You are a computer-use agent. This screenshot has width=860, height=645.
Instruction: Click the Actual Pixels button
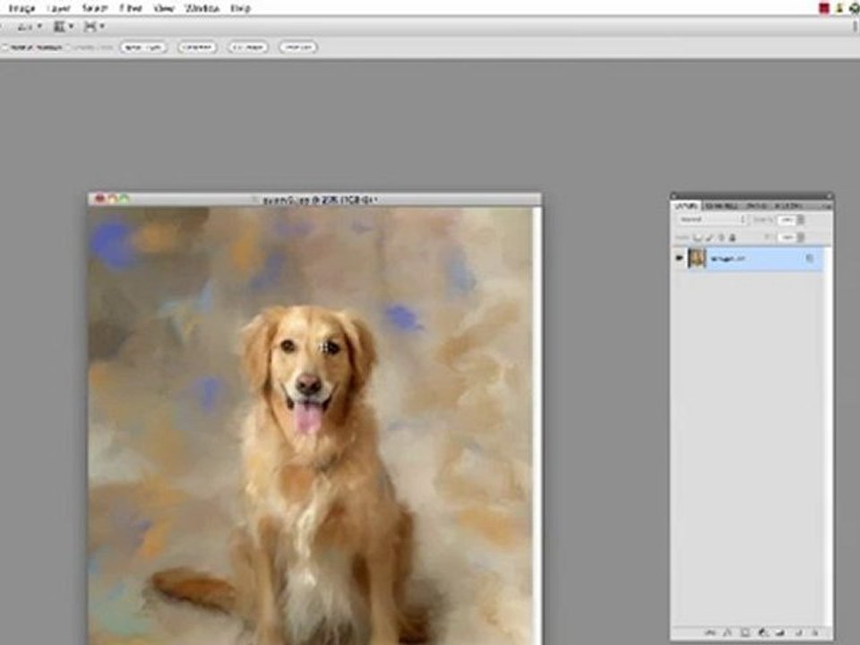tap(143, 47)
